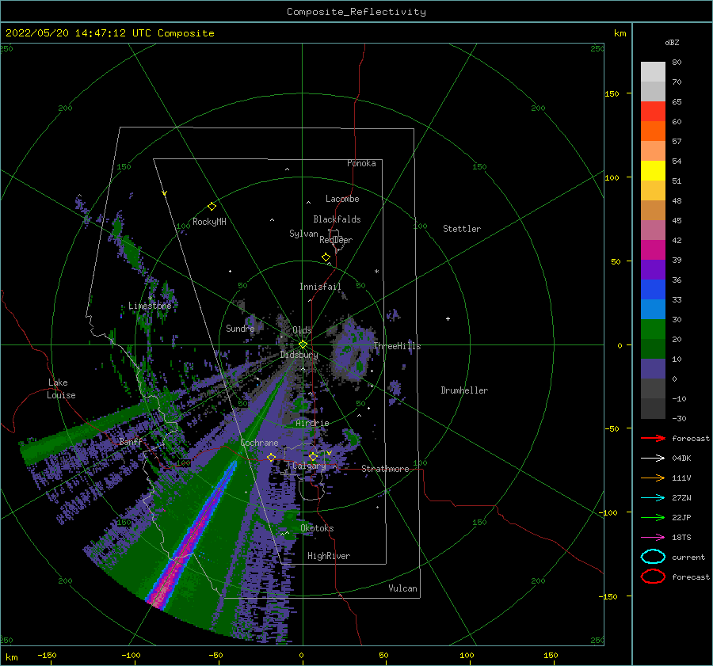The height and width of the screenshot is (666, 713).
Task: Click the Sundre label
Action: click(240, 328)
